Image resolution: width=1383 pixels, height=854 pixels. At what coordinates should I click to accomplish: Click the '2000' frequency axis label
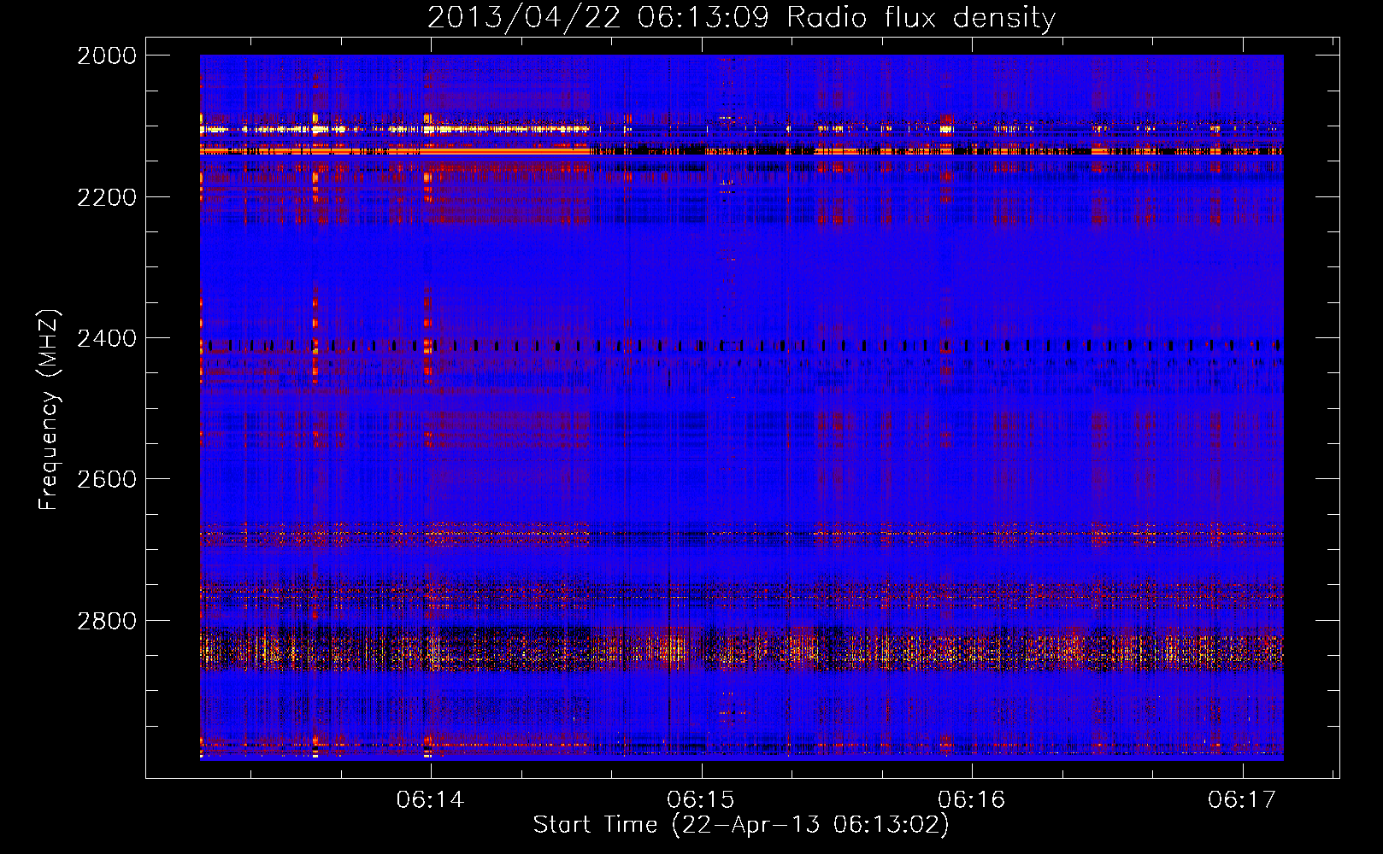point(107,56)
